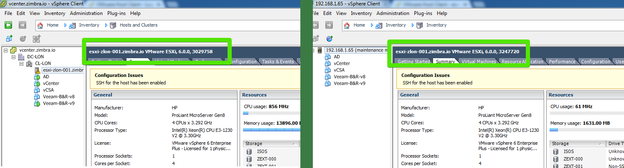Viewport: 624px width, 168px height.
Task: Open arrow before Inventory in vcenter breadcrumb
Action: click(65, 25)
